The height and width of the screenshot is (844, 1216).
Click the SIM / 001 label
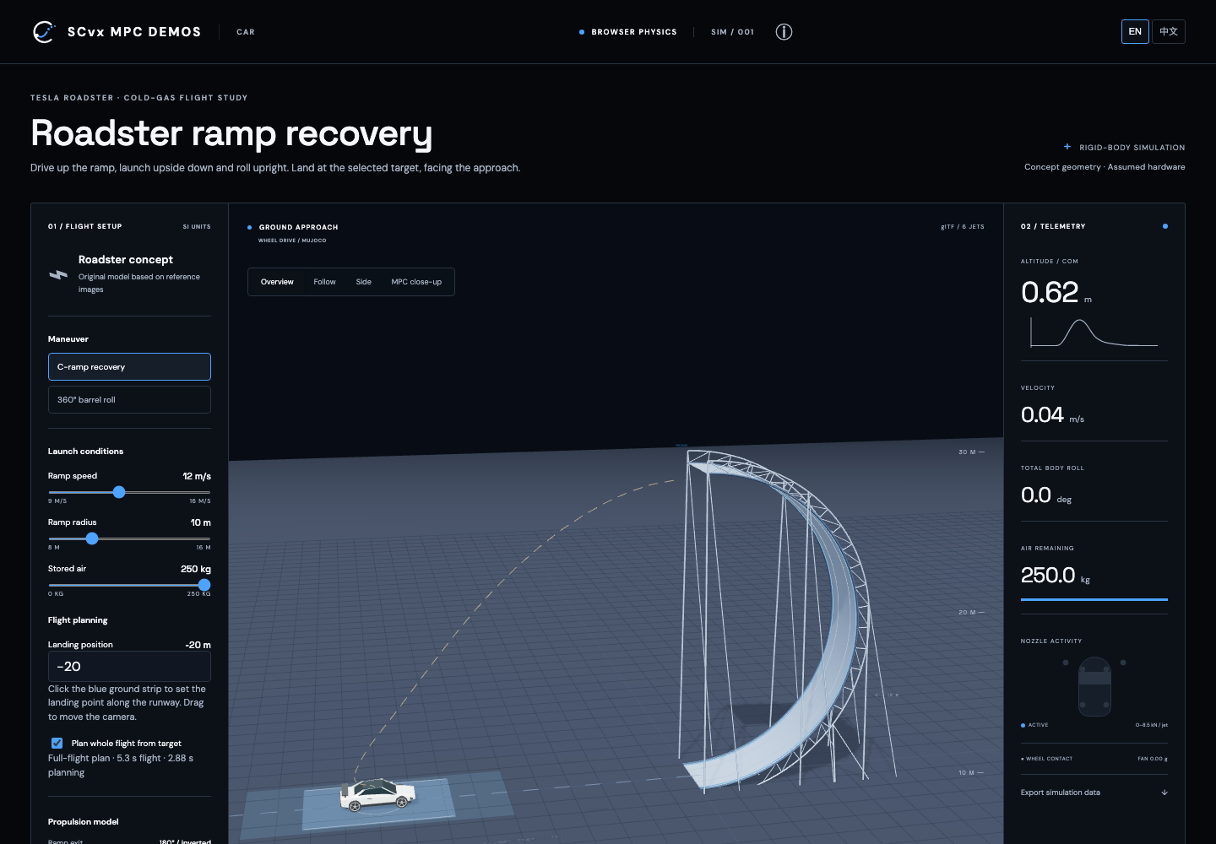(x=733, y=32)
